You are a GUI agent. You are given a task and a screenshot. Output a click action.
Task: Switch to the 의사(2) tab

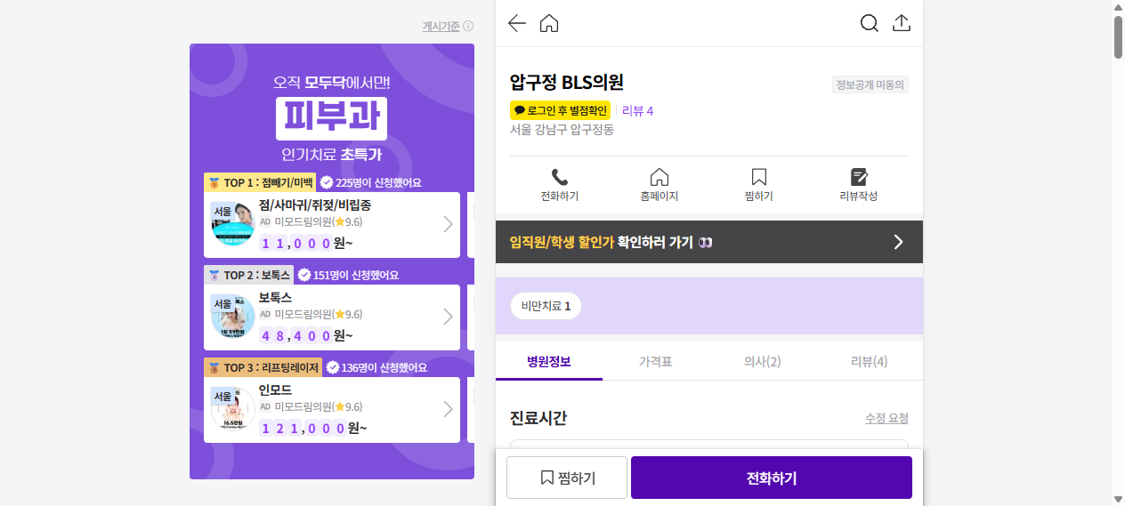[x=762, y=361]
